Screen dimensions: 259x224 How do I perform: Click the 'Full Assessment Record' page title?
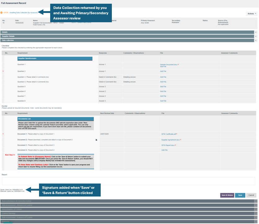pyautogui.click(x=14, y=3)
